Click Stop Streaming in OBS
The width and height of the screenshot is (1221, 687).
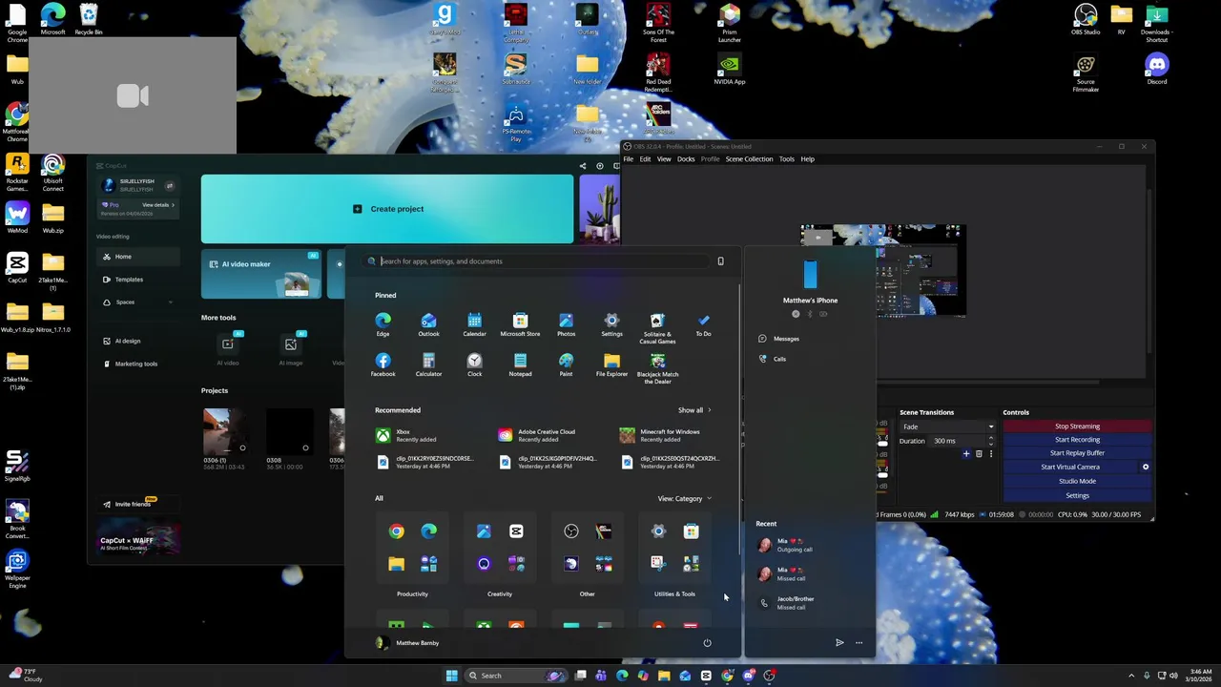pyautogui.click(x=1077, y=427)
